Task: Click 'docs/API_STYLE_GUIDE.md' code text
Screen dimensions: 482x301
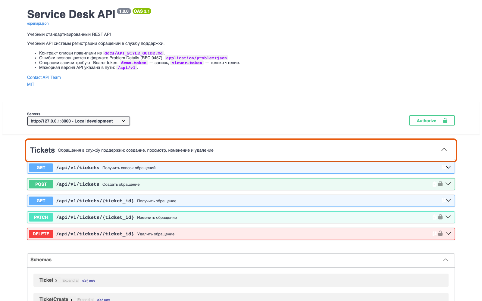Action: [x=133, y=53]
